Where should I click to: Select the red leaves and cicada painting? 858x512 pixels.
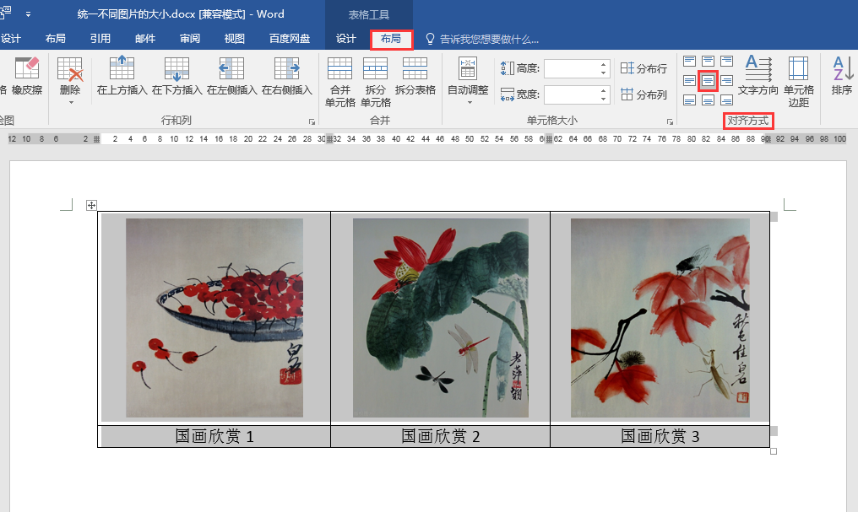point(660,318)
